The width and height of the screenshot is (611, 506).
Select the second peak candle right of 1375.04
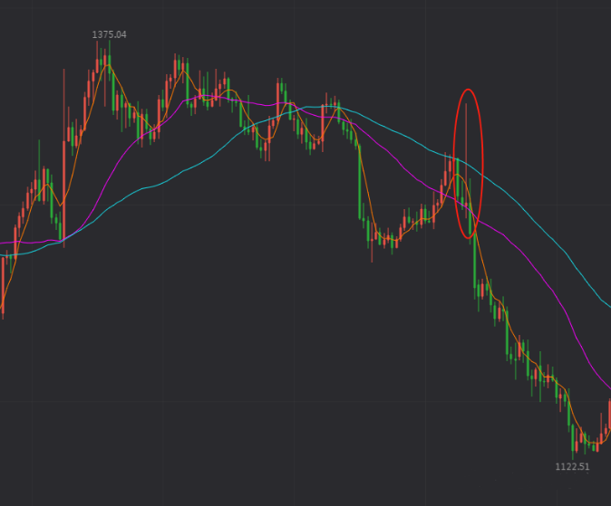pos(177,71)
